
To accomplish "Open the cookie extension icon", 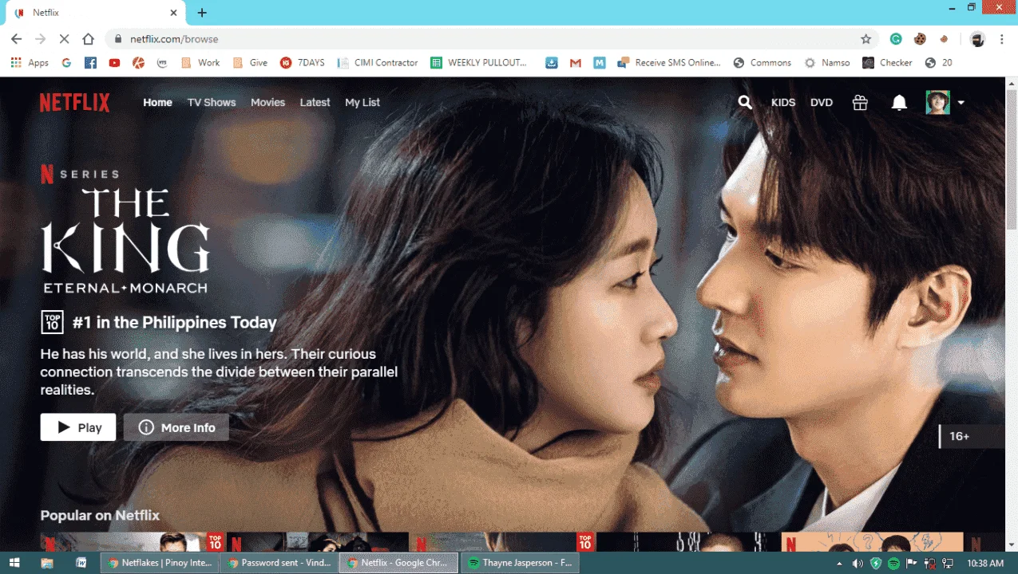I will [920, 39].
